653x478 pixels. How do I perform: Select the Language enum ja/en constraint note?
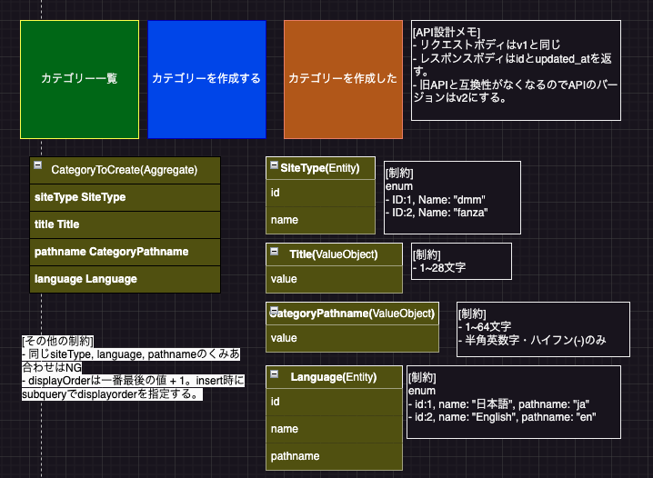tap(514, 403)
